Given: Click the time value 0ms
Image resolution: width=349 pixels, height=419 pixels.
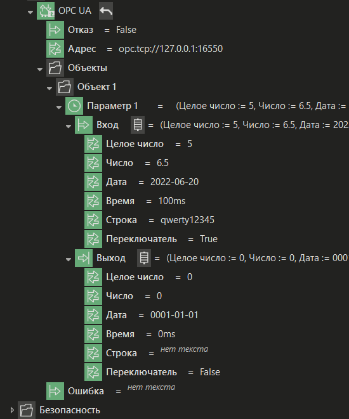Looking at the screenshot, I should 167,334.
